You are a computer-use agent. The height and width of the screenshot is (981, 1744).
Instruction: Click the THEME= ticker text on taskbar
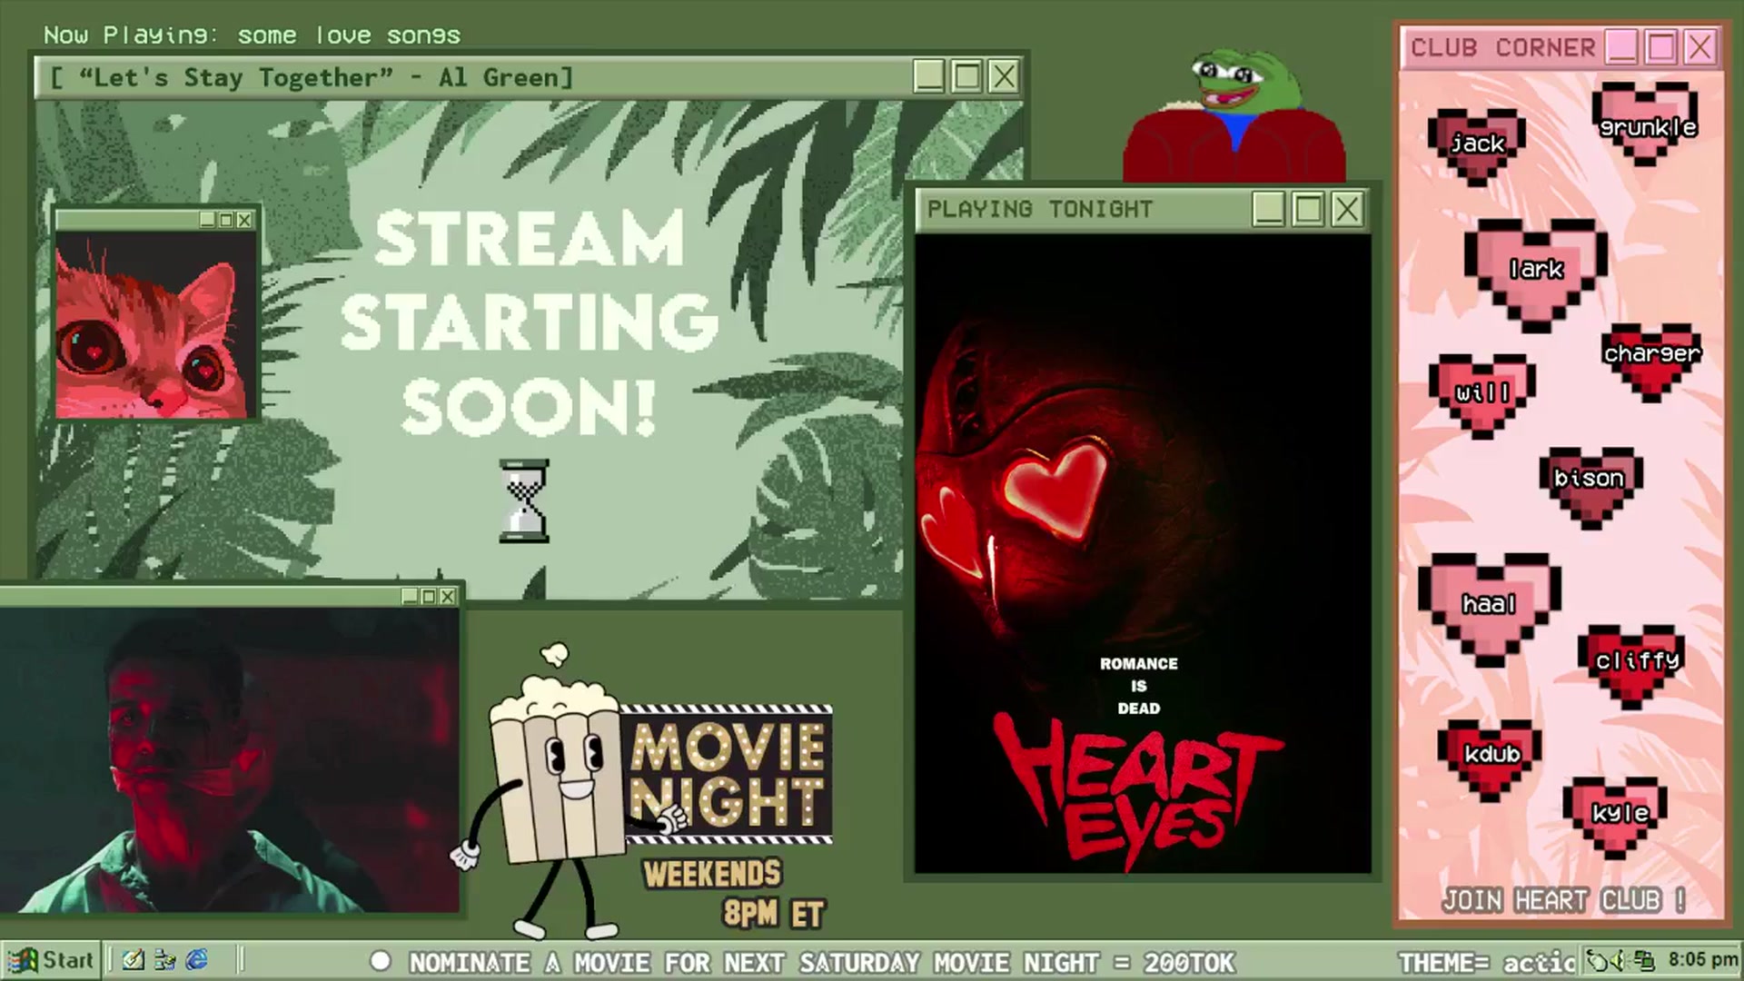[1487, 962]
